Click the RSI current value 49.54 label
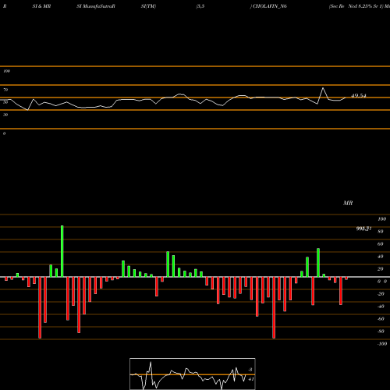Image resolution: width=390 pixels, height=390 pixels. (x=359, y=96)
